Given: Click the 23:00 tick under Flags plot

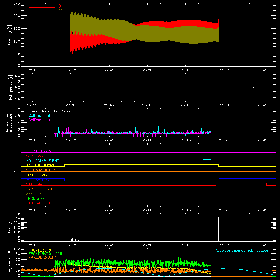Looking at the screenshot, I should (x=147, y=210).
